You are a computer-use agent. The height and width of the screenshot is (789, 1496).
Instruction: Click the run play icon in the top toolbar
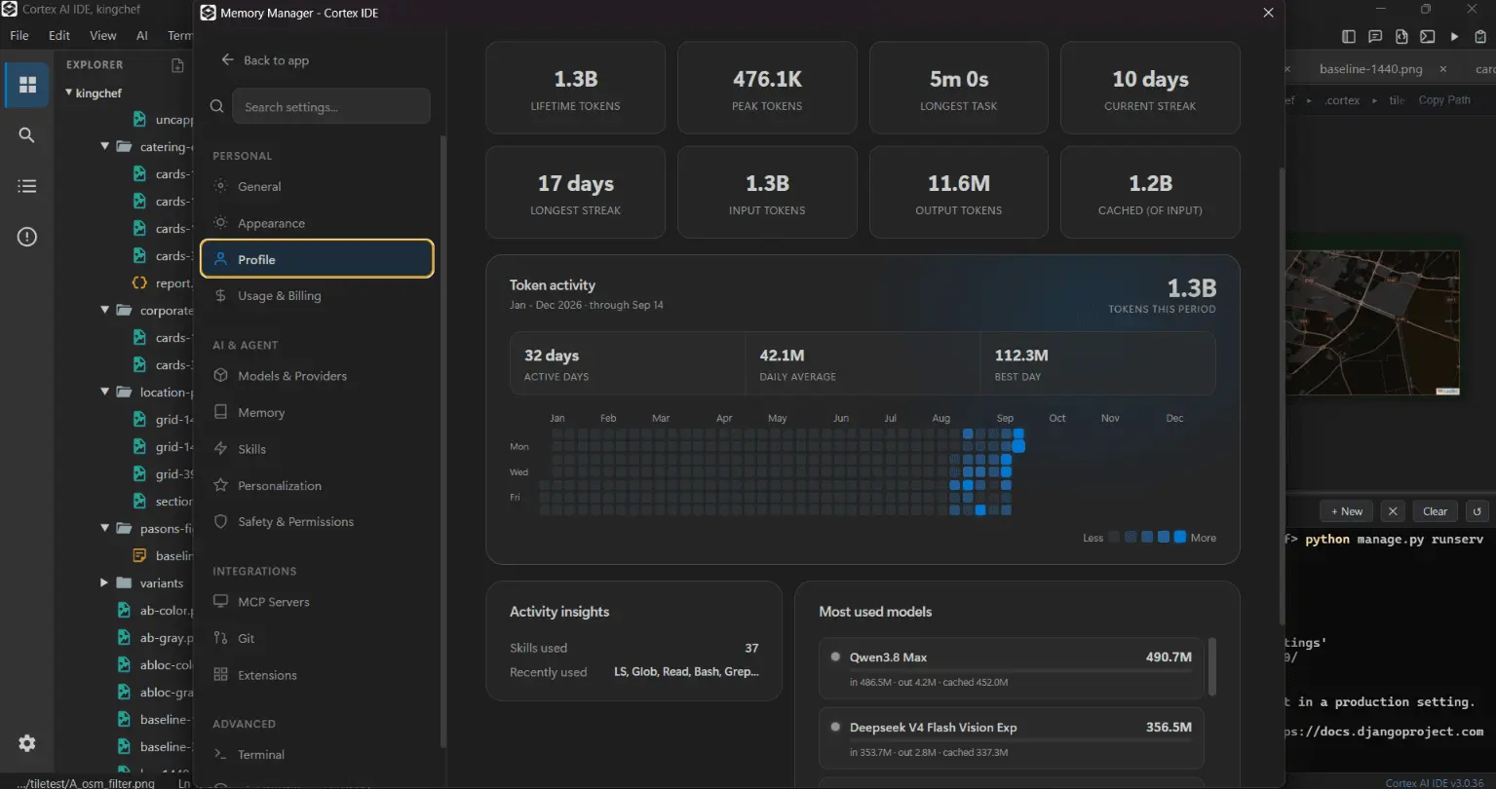1454,37
